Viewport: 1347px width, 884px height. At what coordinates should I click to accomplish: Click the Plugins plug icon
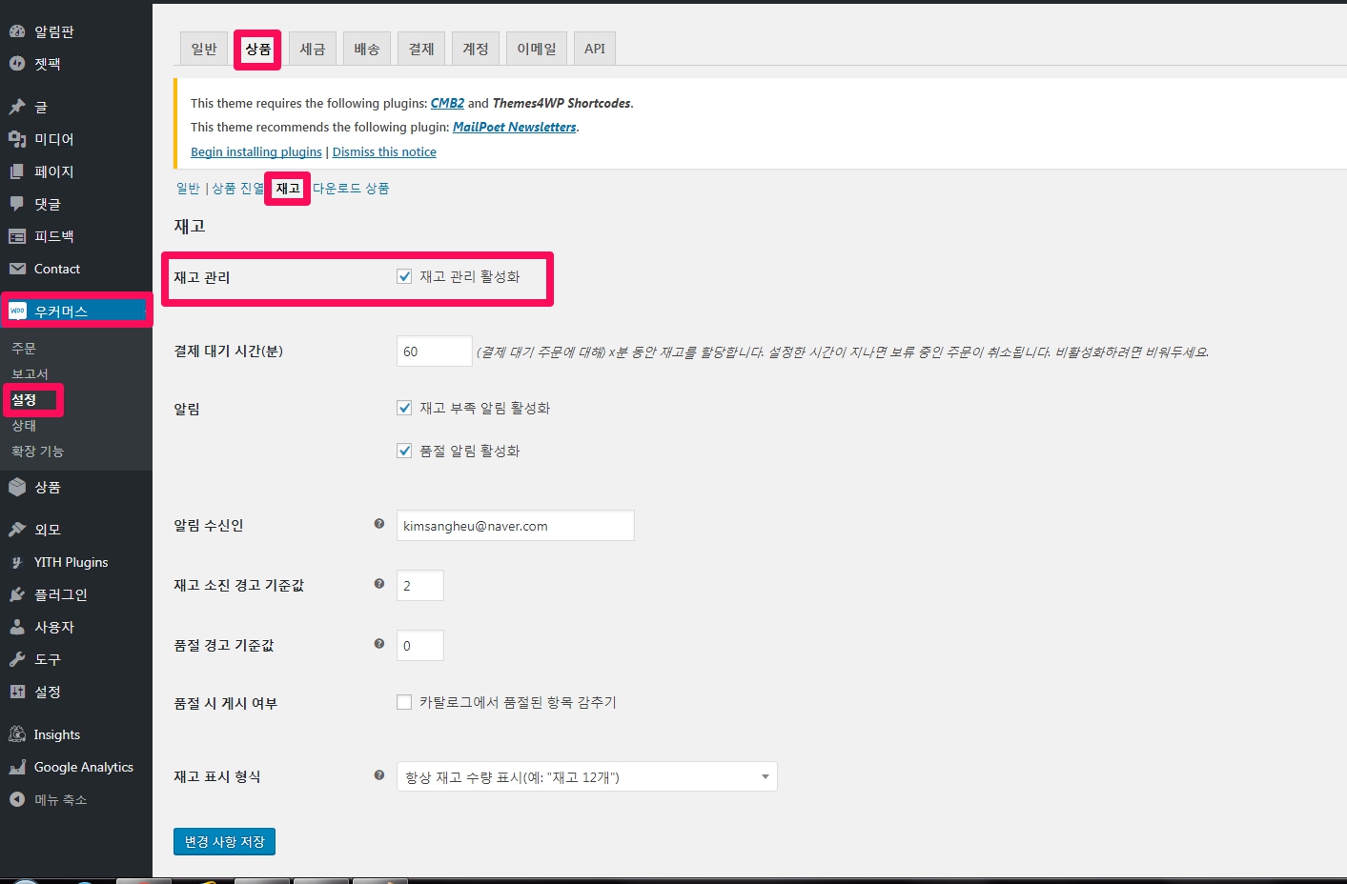[17, 594]
